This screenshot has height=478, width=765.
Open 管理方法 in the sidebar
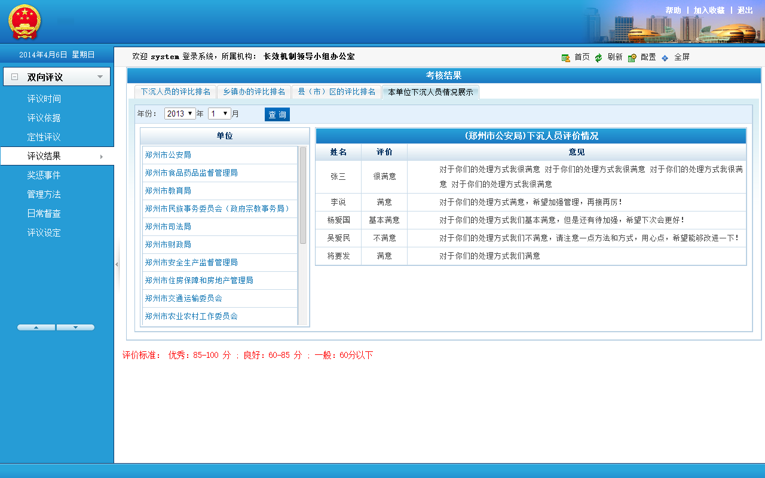pyautogui.click(x=44, y=194)
